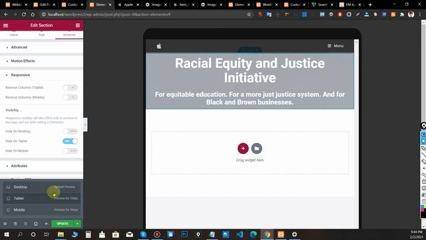
Task: Switch to the Search browser tab
Action: [x=323, y=5]
